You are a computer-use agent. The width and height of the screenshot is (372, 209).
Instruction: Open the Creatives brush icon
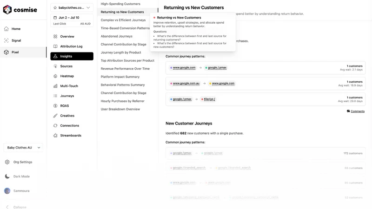pos(55,116)
